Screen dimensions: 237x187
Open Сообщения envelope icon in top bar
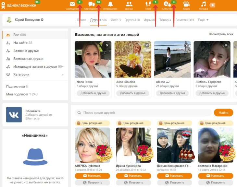click(x=72, y=4)
